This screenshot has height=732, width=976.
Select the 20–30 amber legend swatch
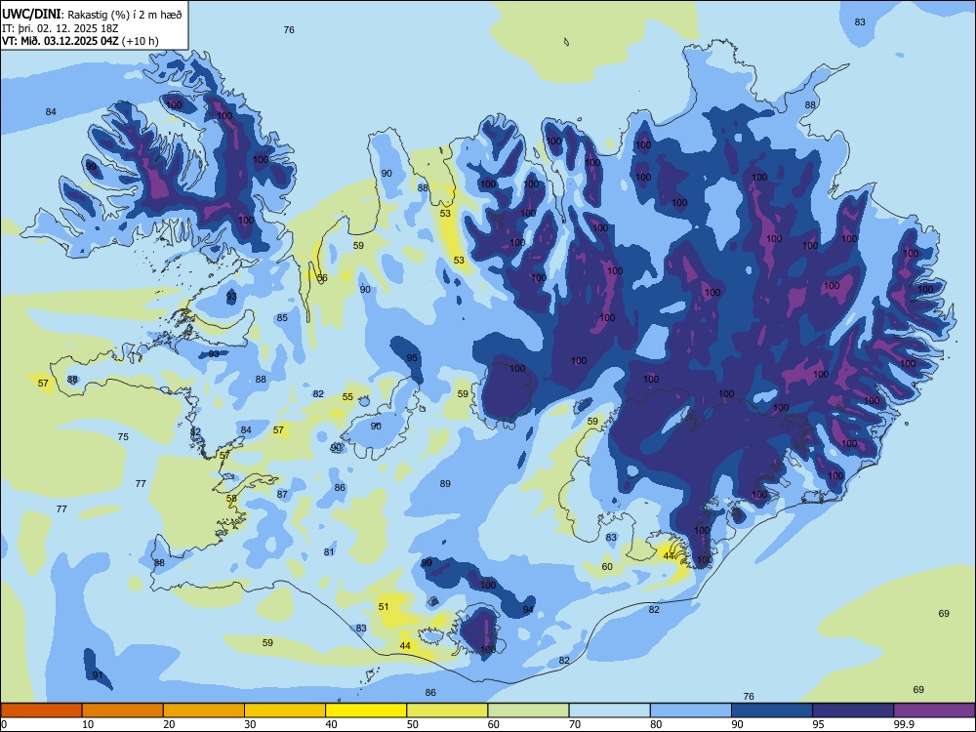point(204,711)
